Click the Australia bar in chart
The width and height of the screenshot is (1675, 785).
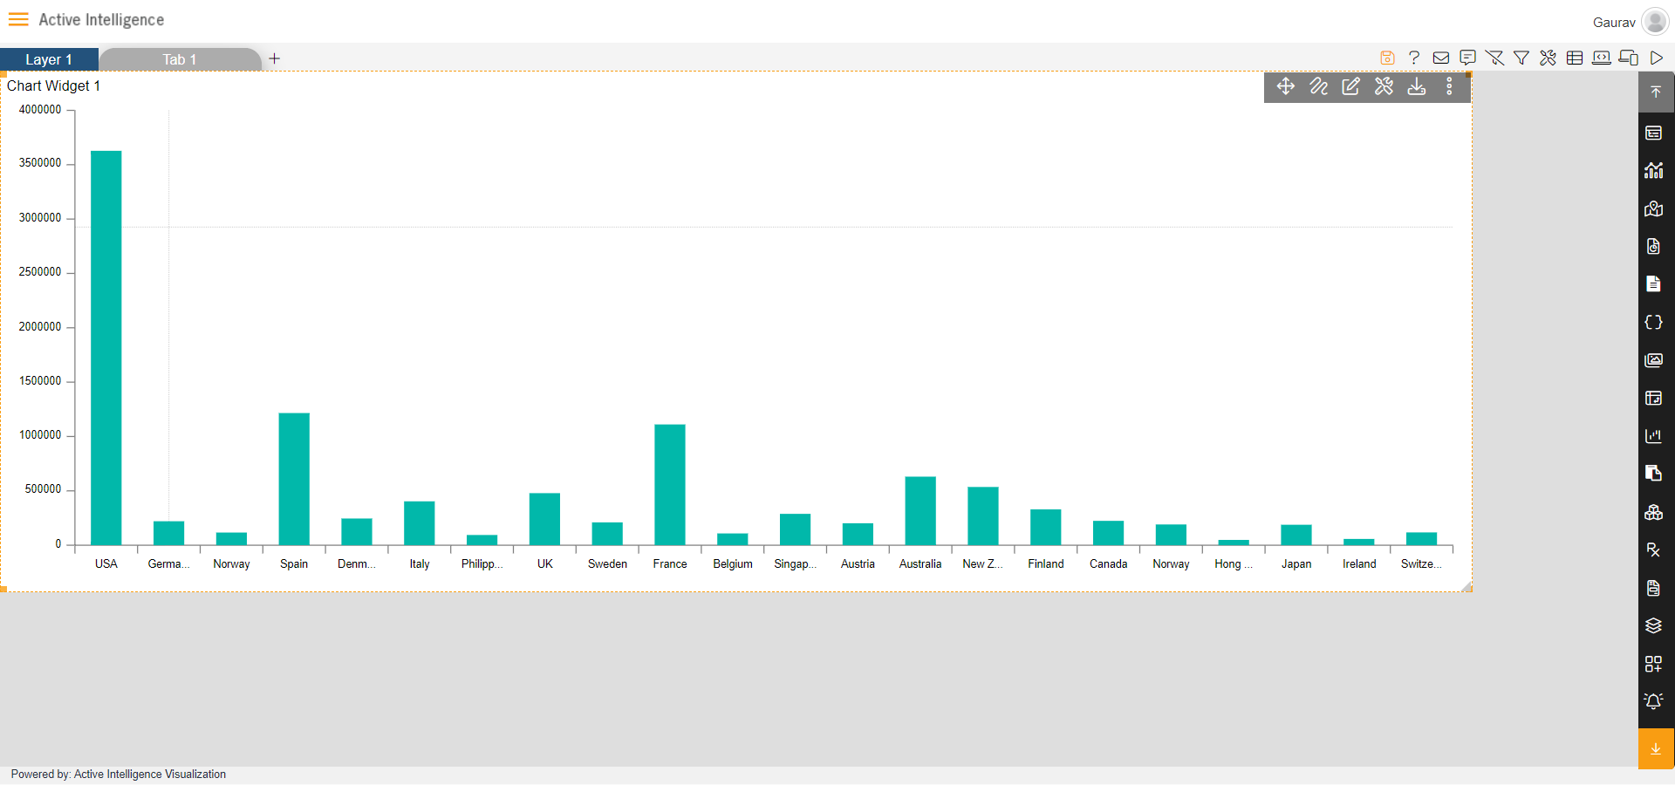920,511
